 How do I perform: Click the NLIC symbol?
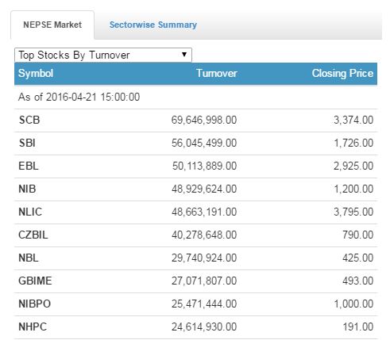(30, 212)
